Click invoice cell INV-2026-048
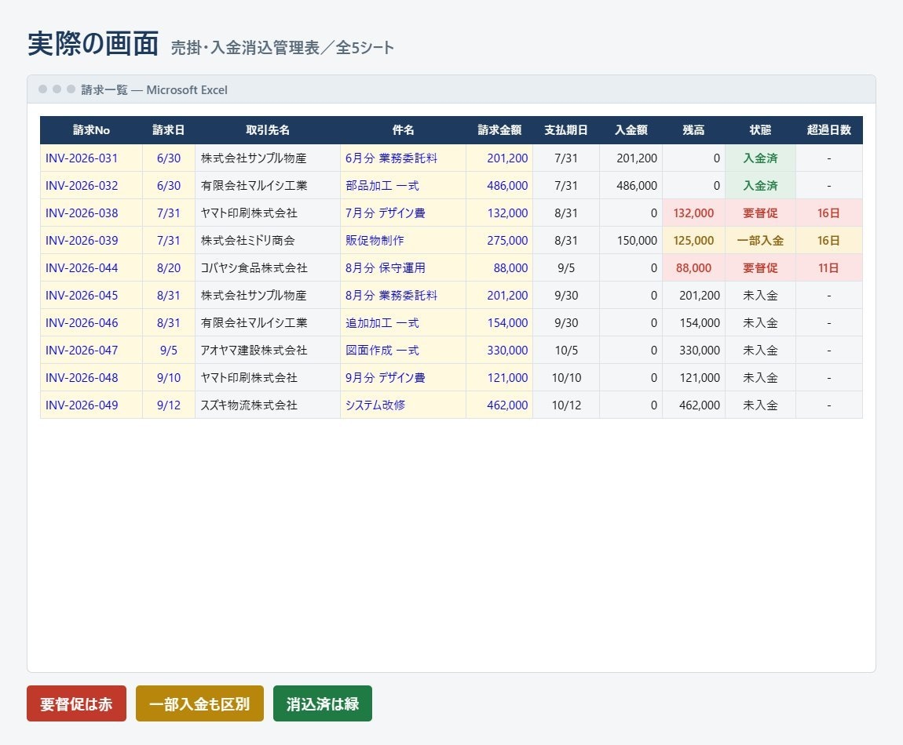 91,377
